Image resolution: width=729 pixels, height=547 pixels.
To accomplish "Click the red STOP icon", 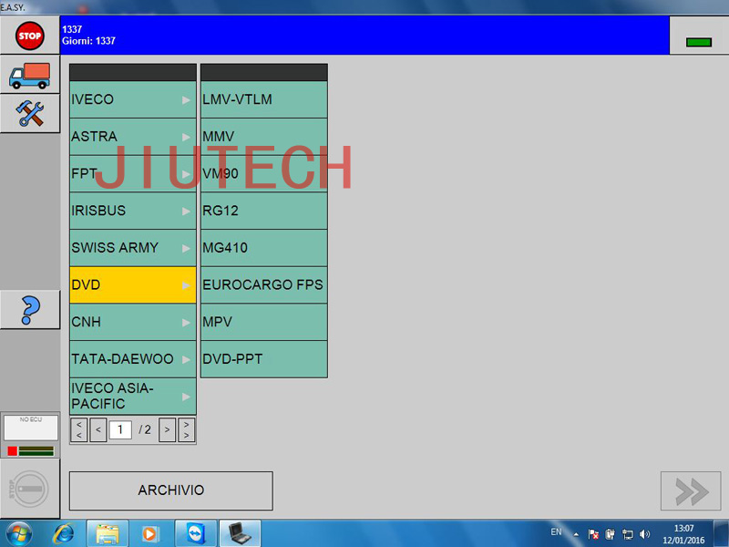I will pos(30,36).
